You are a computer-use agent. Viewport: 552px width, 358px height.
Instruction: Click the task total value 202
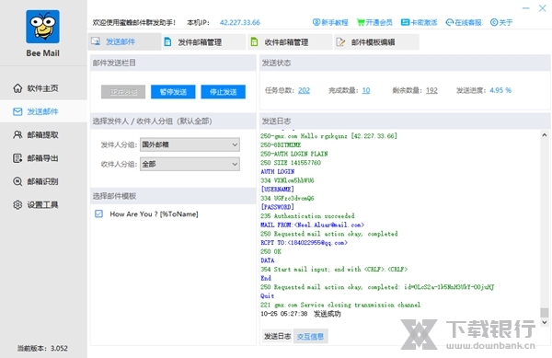[x=305, y=90]
